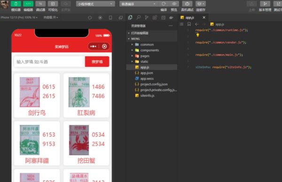Open the mini program three-dot menu
This screenshot has width=282, height=182.
pyautogui.click(x=93, y=47)
